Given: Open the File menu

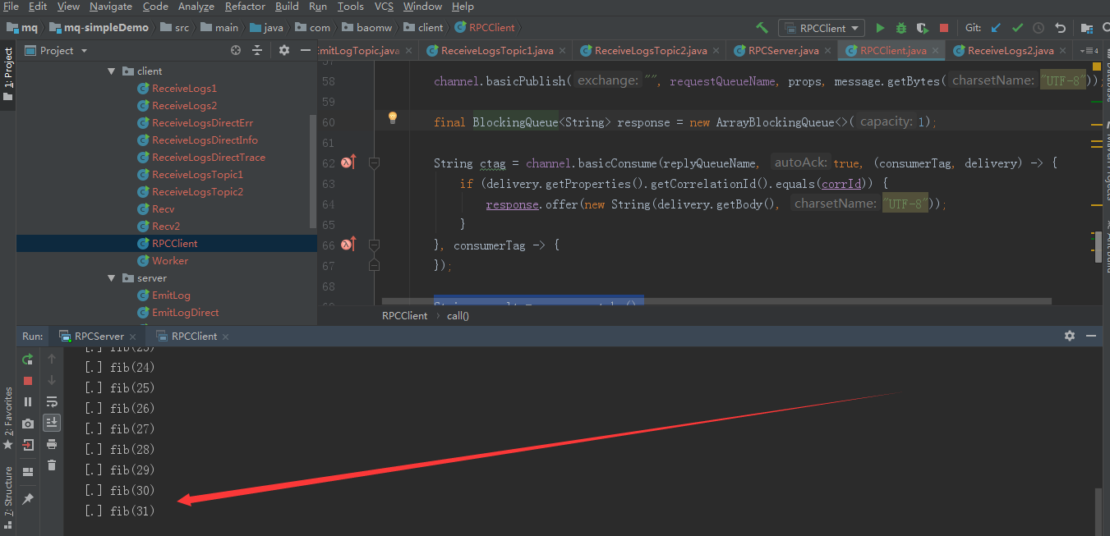Looking at the screenshot, I should 11,7.
